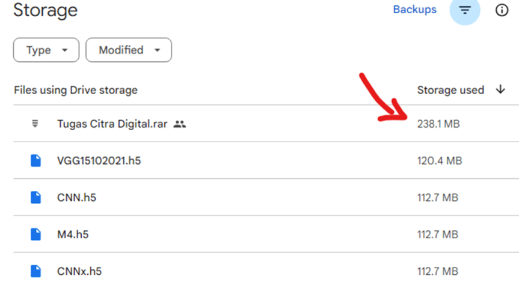This screenshot has width=519, height=285.
Task: Click the filter icon next to Backups
Action: (x=465, y=10)
